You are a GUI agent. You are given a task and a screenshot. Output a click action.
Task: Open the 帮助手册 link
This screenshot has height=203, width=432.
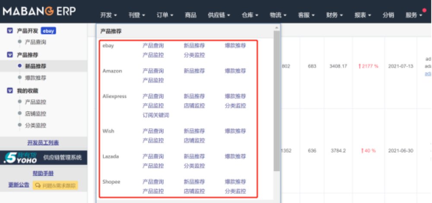pyautogui.click(x=43, y=173)
